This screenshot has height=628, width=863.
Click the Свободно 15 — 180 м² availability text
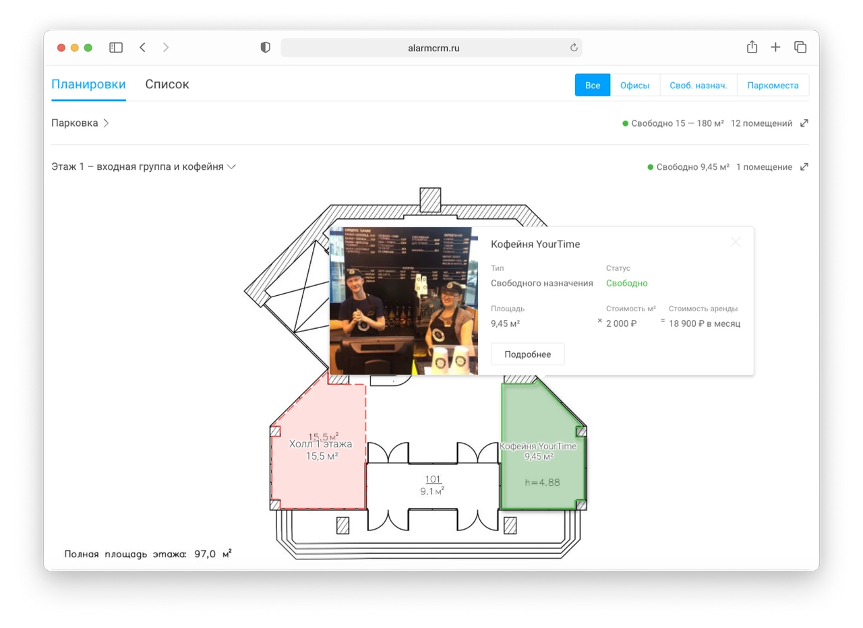[x=678, y=123]
